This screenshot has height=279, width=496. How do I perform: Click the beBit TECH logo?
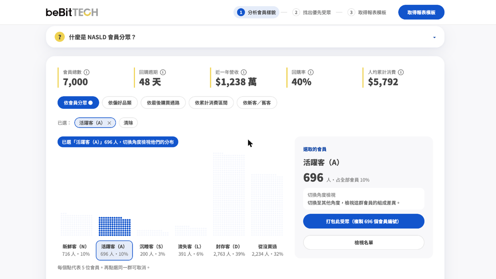tap(72, 12)
